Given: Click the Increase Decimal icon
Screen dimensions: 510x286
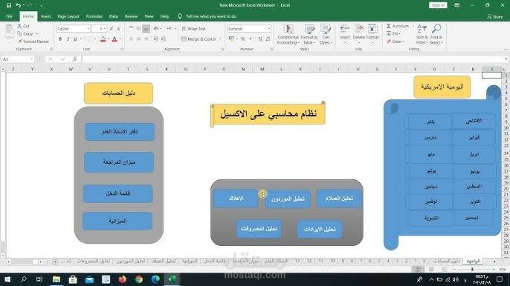Looking at the screenshot, I should pyautogui.click(x=260, y=39).
